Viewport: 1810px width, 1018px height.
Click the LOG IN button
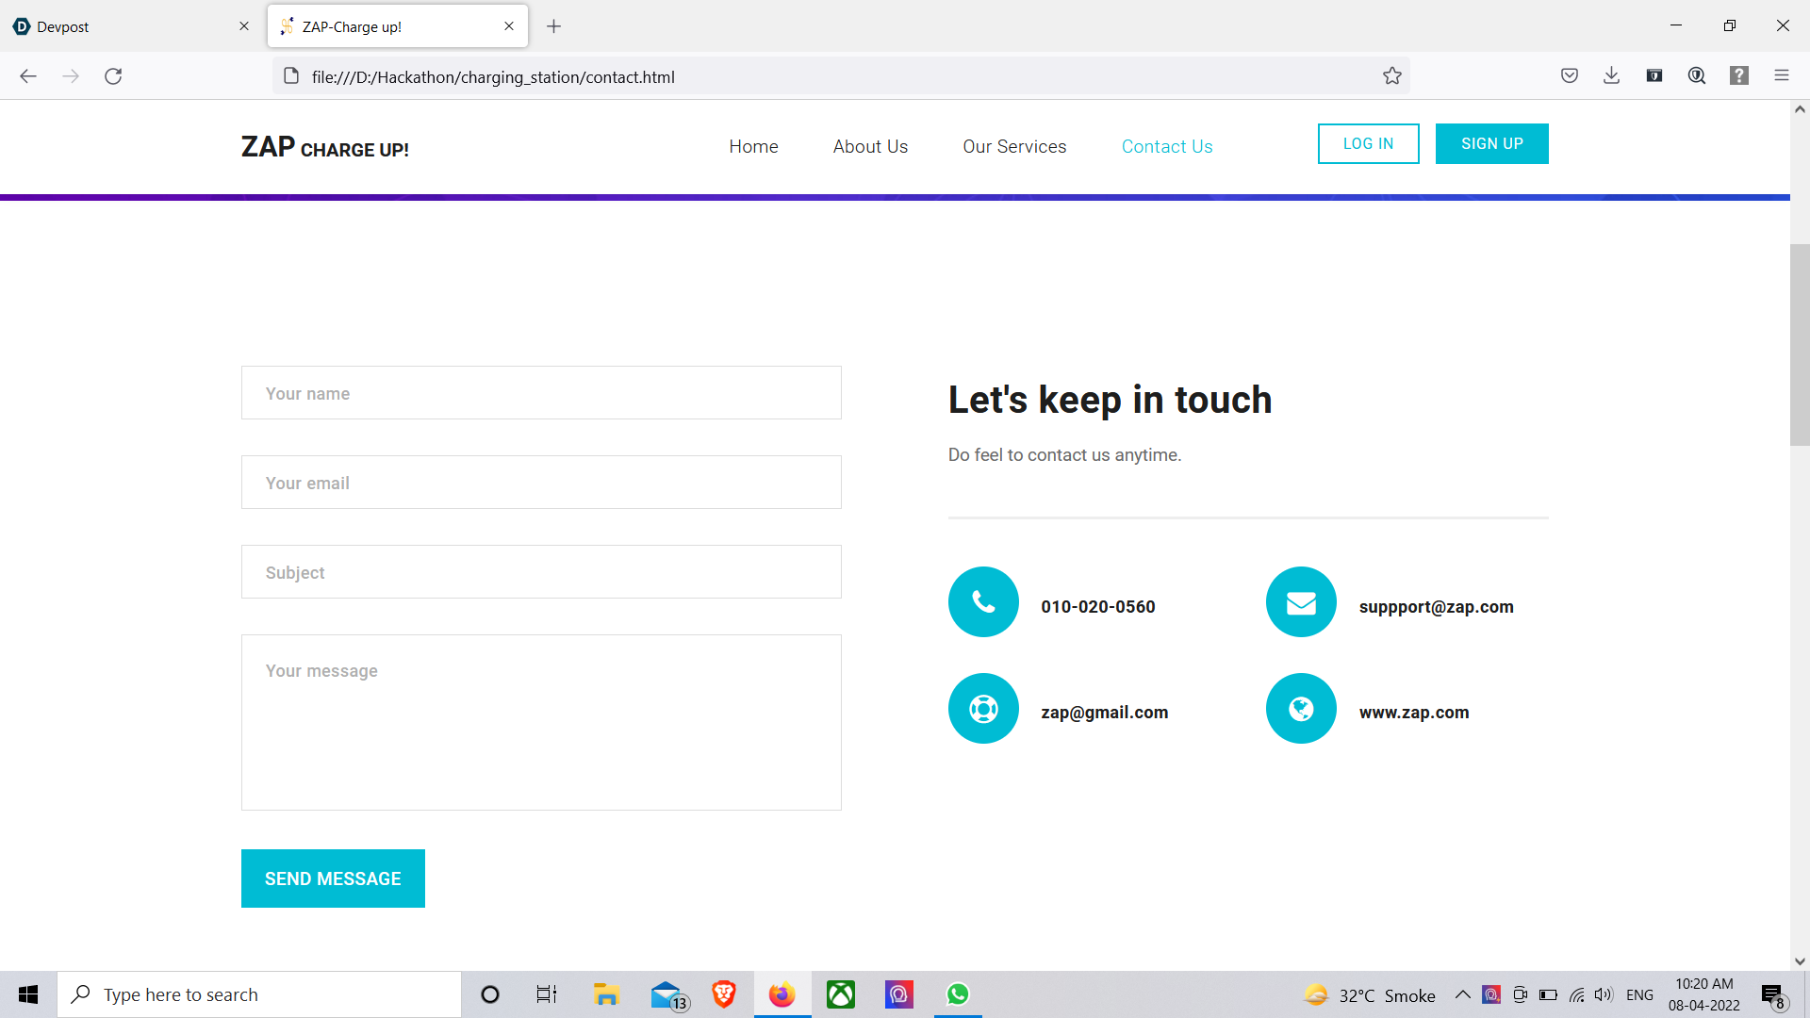pyautogui.click(x=1368, y=144)
